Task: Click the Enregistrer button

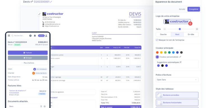Action: tap(194, 9)
